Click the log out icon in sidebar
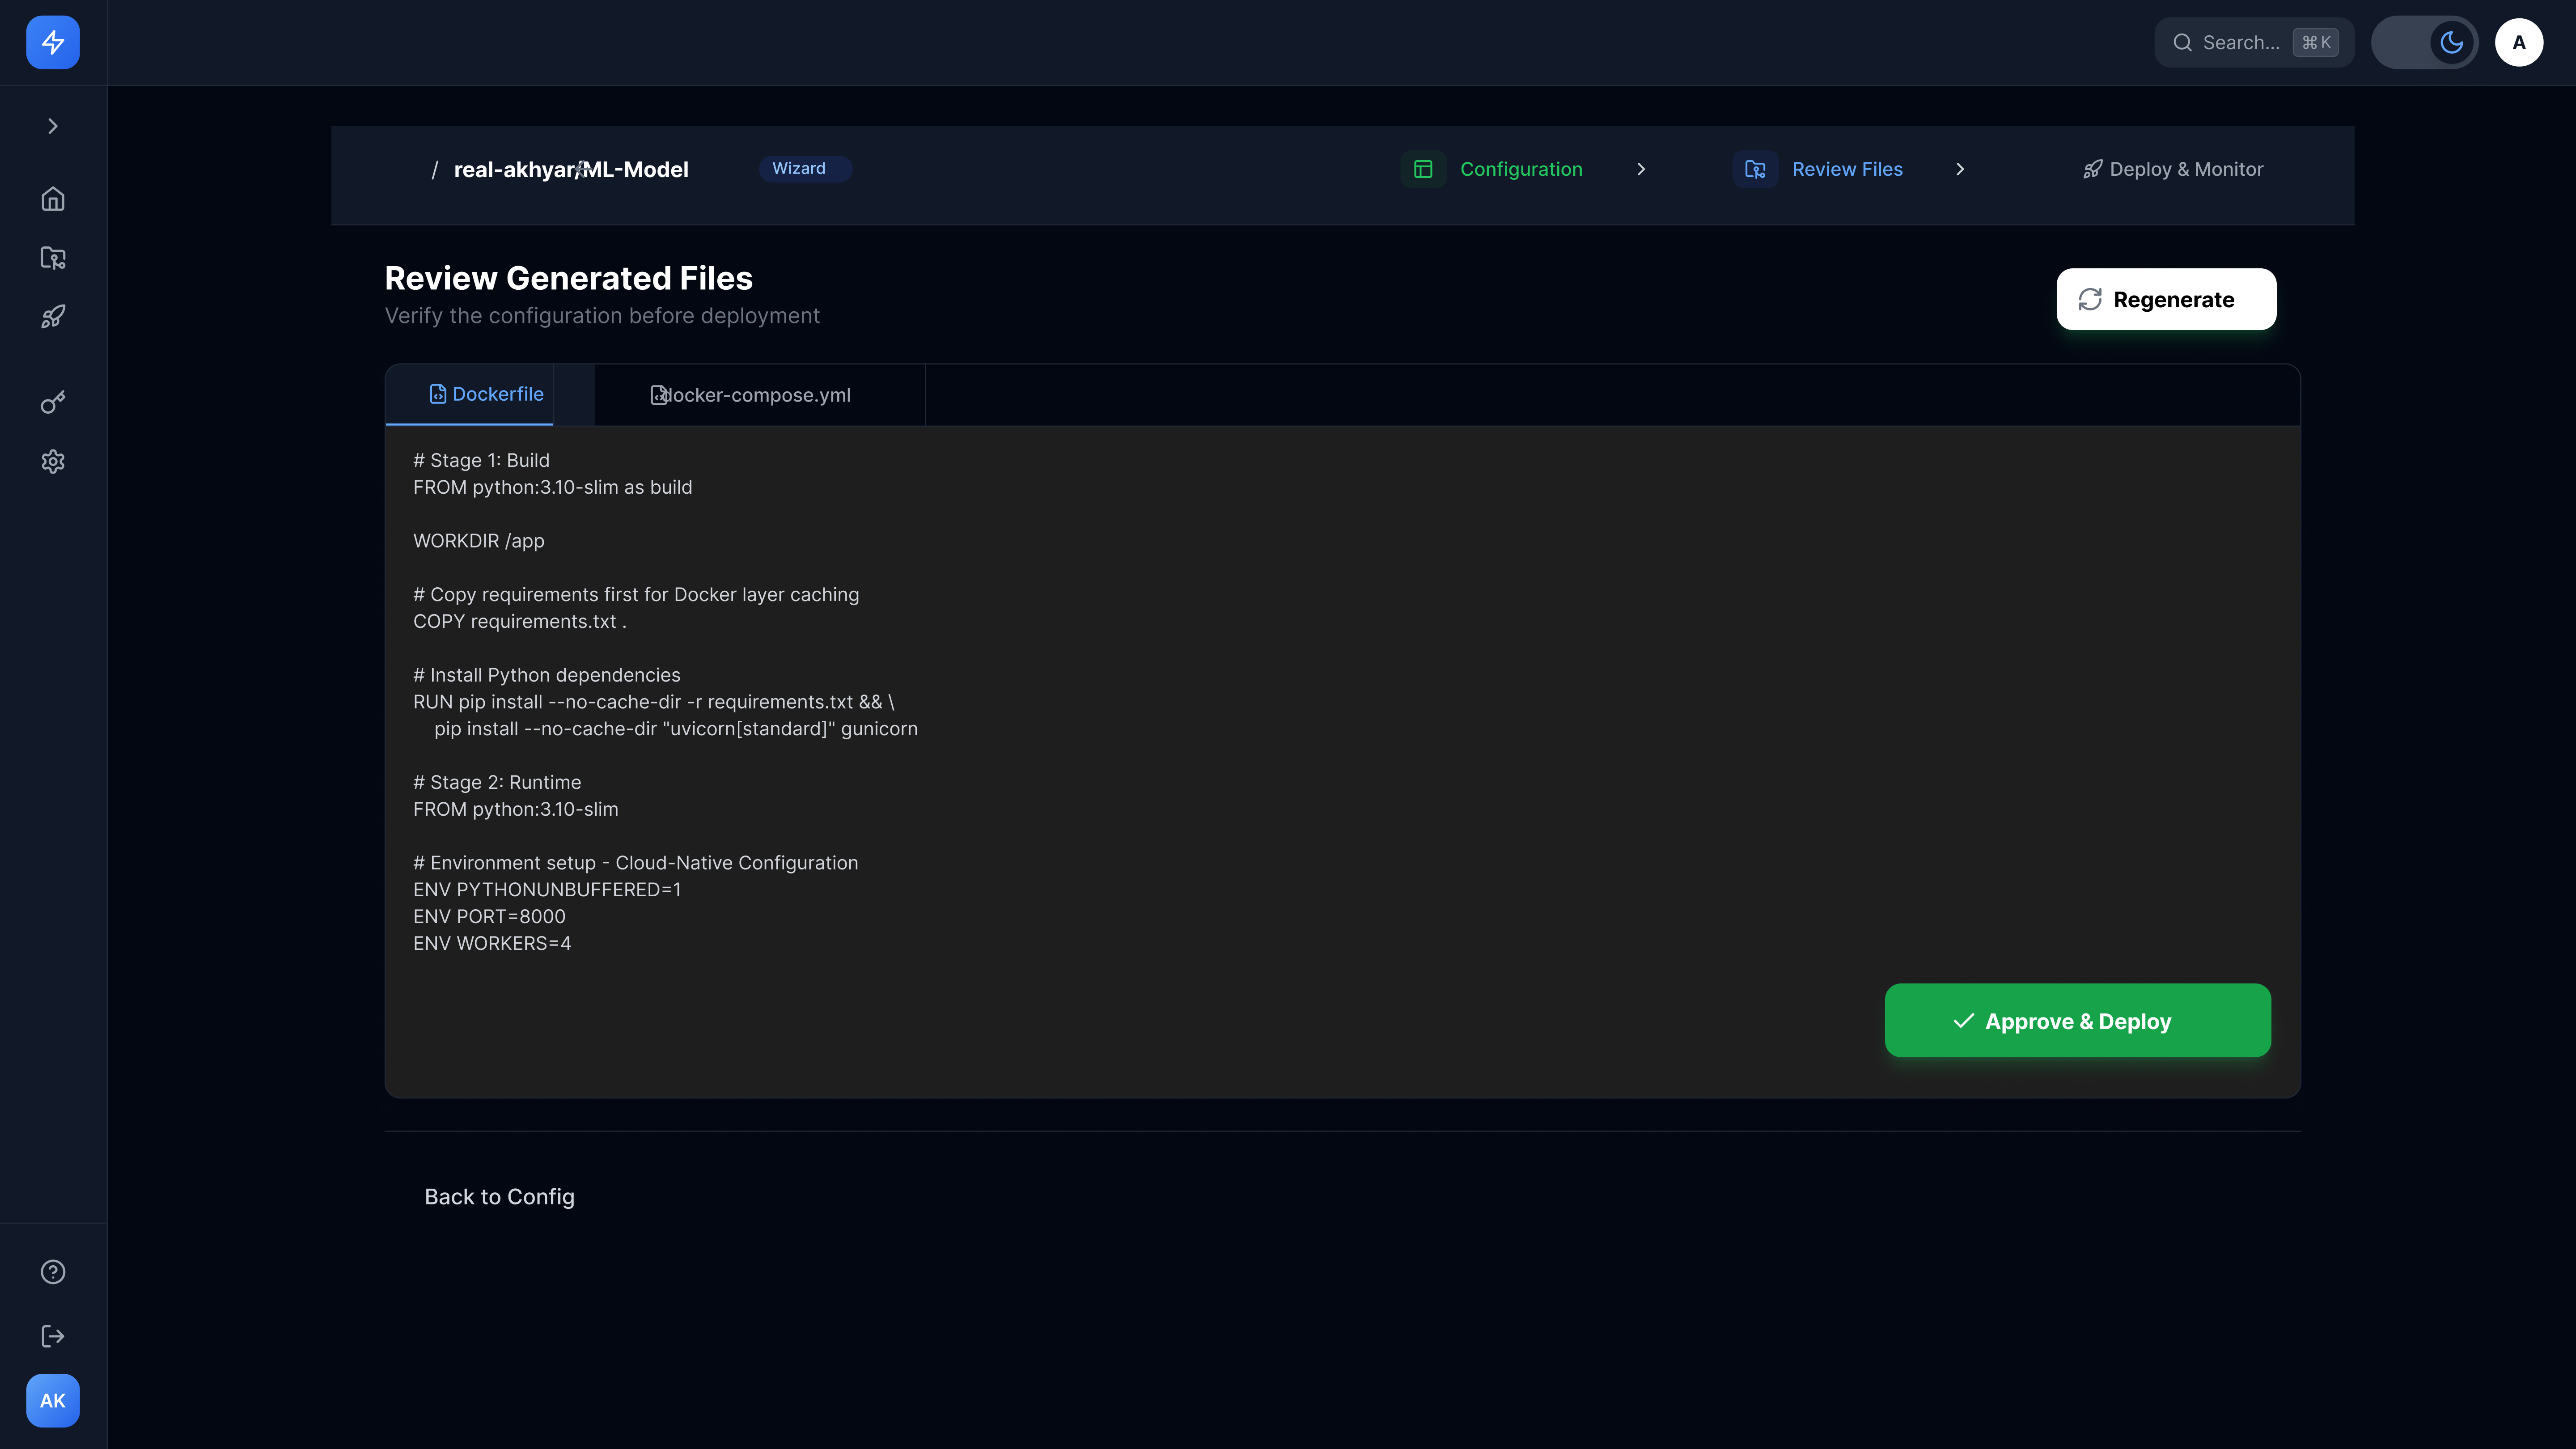This screenshot has width=2576, height=1449. click(52, 1336)
